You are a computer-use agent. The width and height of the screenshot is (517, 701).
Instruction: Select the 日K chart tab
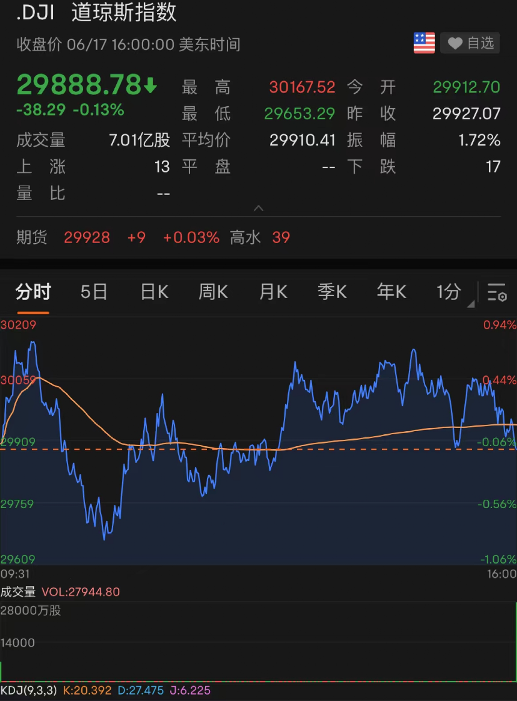click(x=154, y=292)
